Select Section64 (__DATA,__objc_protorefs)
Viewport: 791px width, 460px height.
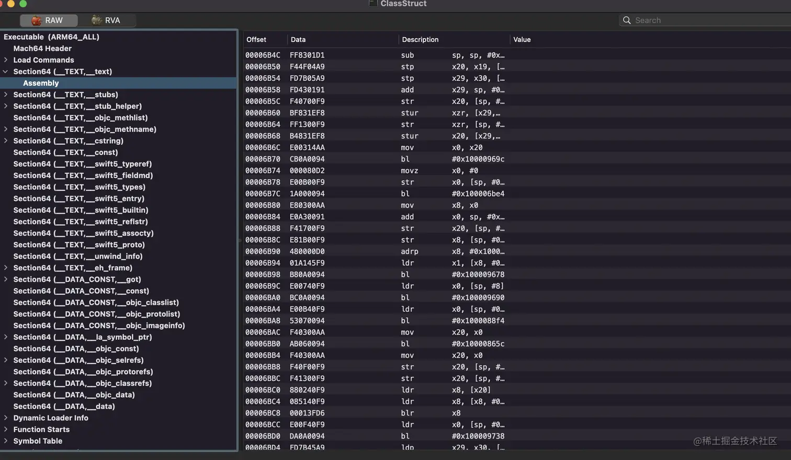click(83, 372)
